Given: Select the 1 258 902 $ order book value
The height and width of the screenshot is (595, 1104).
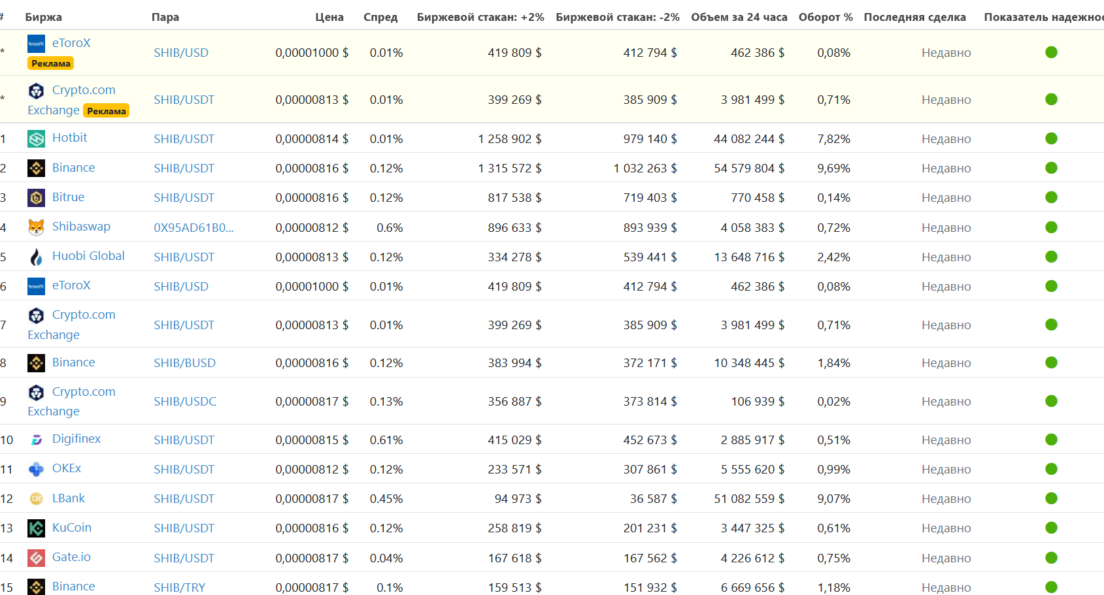Looking at the screenshot, I should [x=510, y=139].
